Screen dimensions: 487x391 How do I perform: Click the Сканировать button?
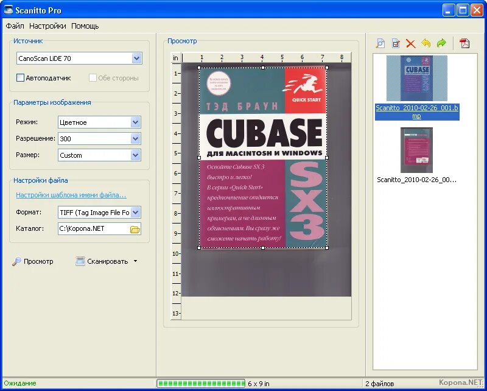[102, 261]
